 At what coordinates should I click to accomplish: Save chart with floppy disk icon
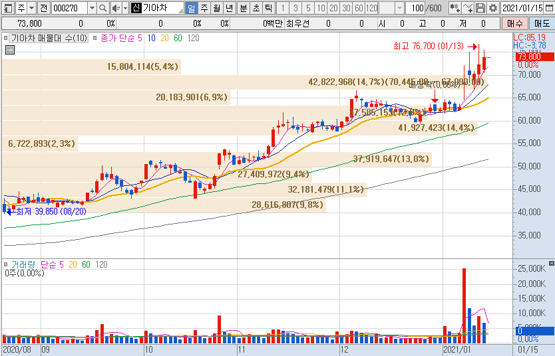click(x=480, y=8)
